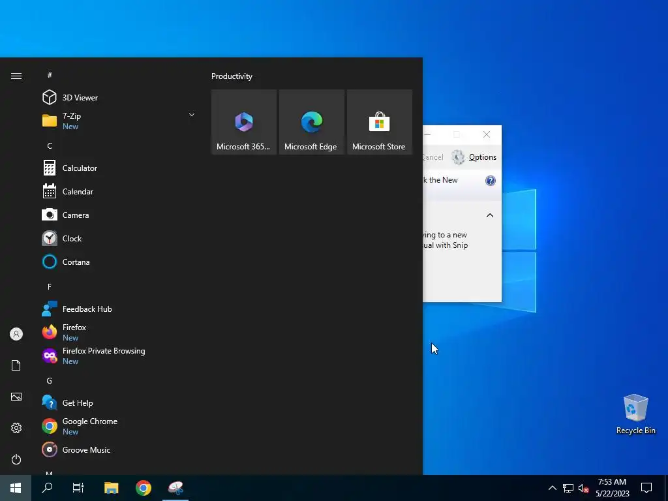668x501 pixels.
Task: Click the Windows Start button
Action: point(16,488)
